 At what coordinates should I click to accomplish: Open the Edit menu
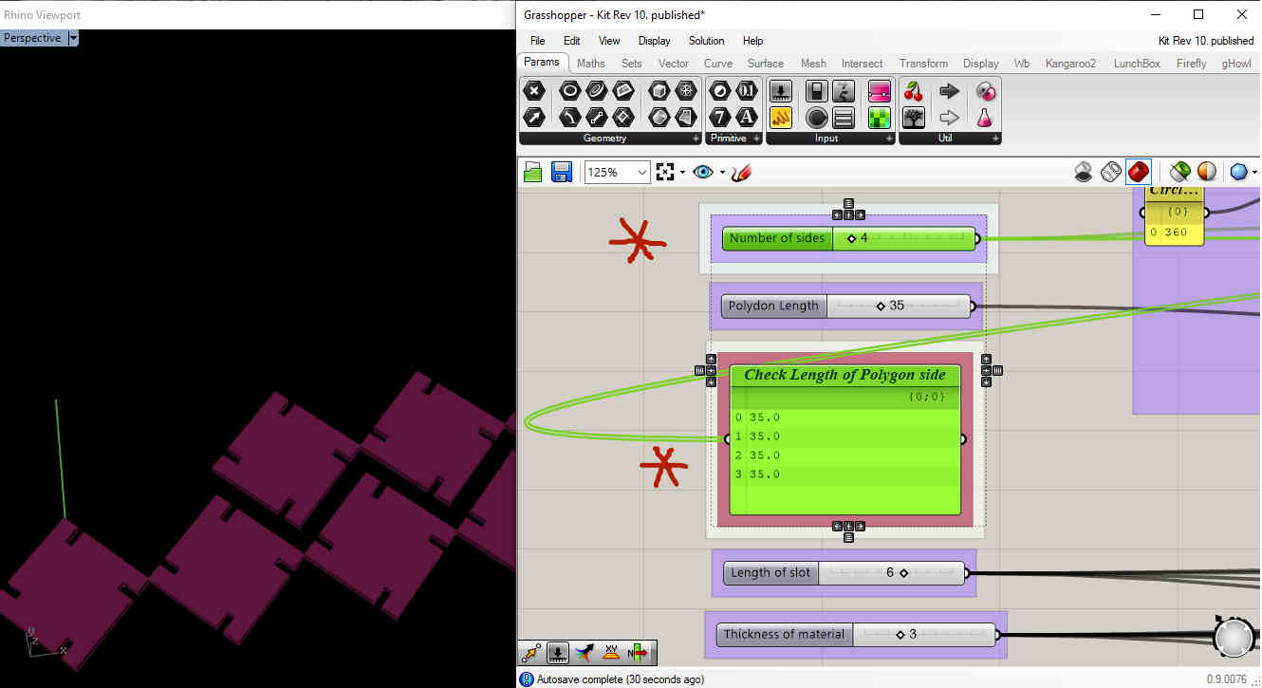(571, 41)
